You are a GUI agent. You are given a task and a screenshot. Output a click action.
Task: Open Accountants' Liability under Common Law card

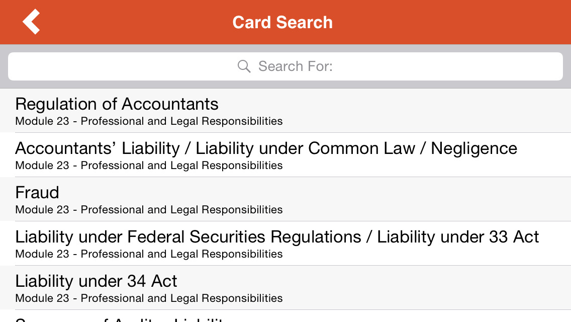[x=201, y=148]
